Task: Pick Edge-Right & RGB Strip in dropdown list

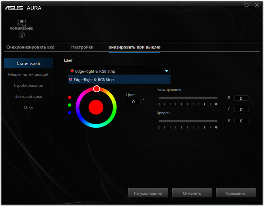Action: pos(120,80)
